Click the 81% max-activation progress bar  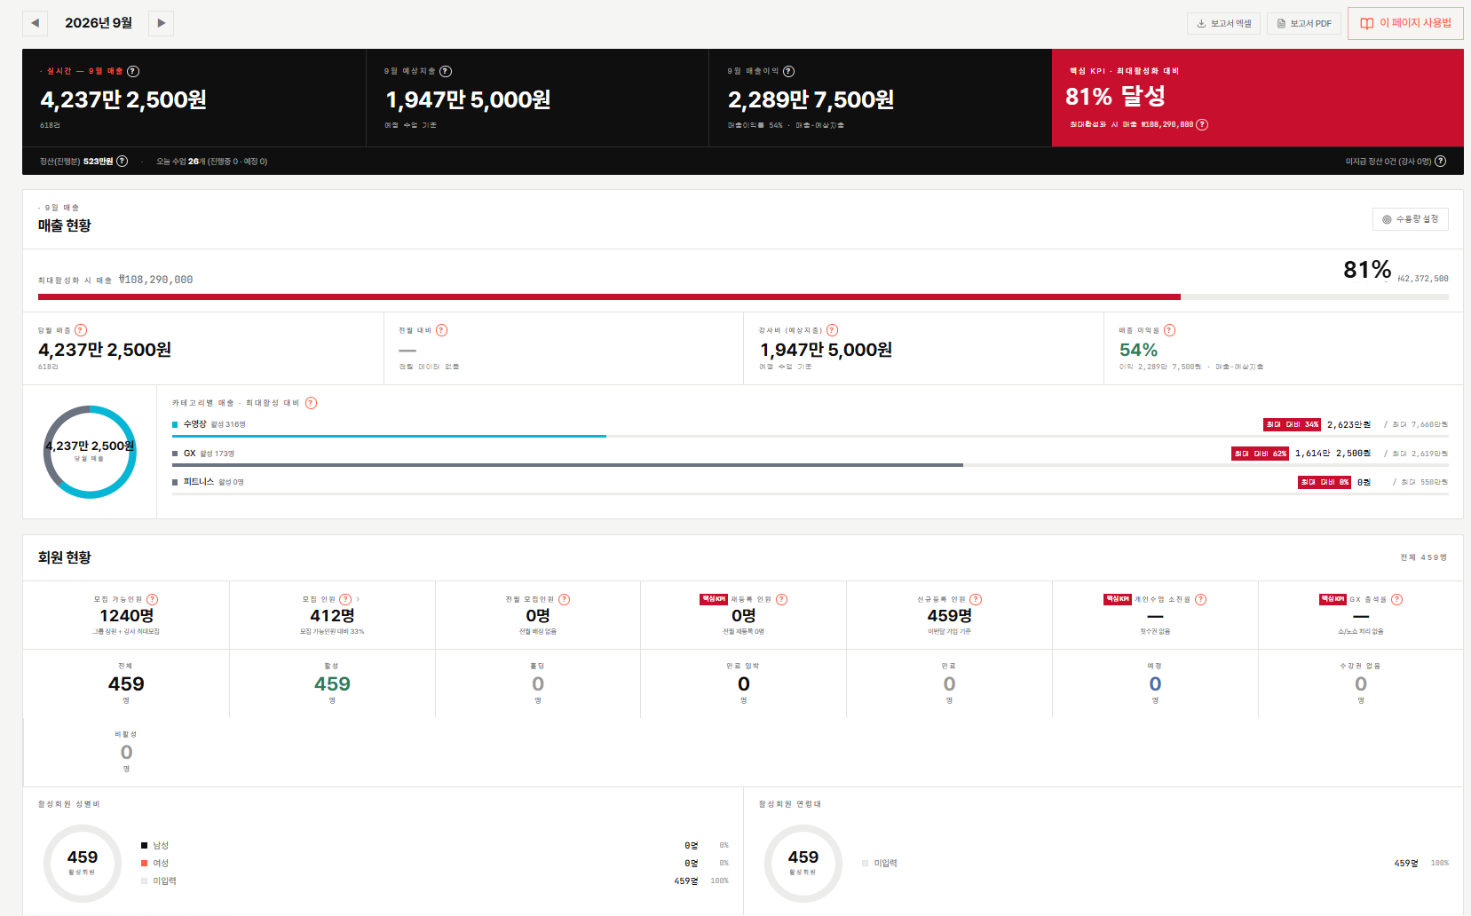click(743, 296)
